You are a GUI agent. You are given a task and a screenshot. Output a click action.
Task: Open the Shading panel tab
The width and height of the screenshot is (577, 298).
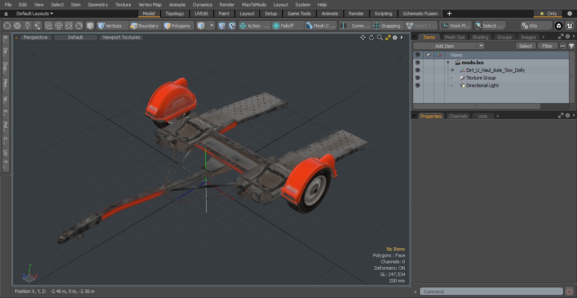[480, 37]
